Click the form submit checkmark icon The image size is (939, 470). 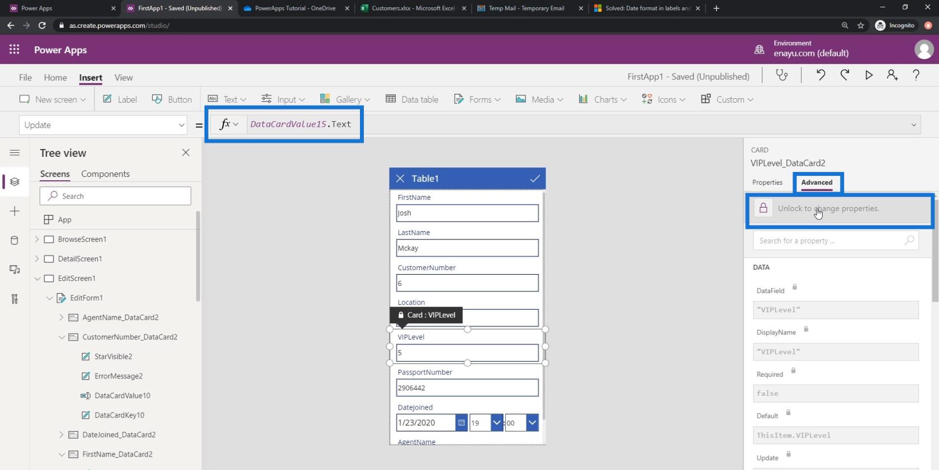point(535,178)
